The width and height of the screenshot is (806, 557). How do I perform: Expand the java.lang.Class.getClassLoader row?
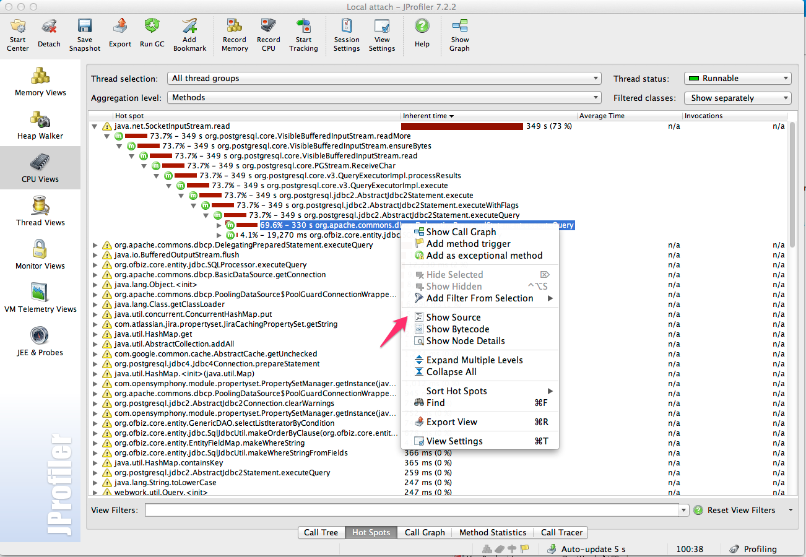(x=95, y=304)
